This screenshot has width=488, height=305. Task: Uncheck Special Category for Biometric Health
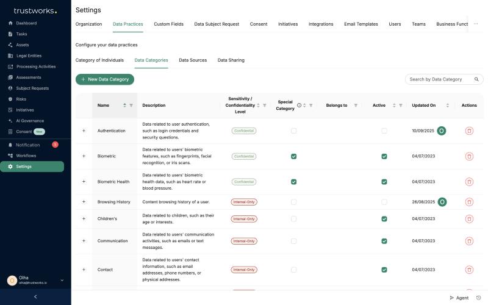(293, 182)
